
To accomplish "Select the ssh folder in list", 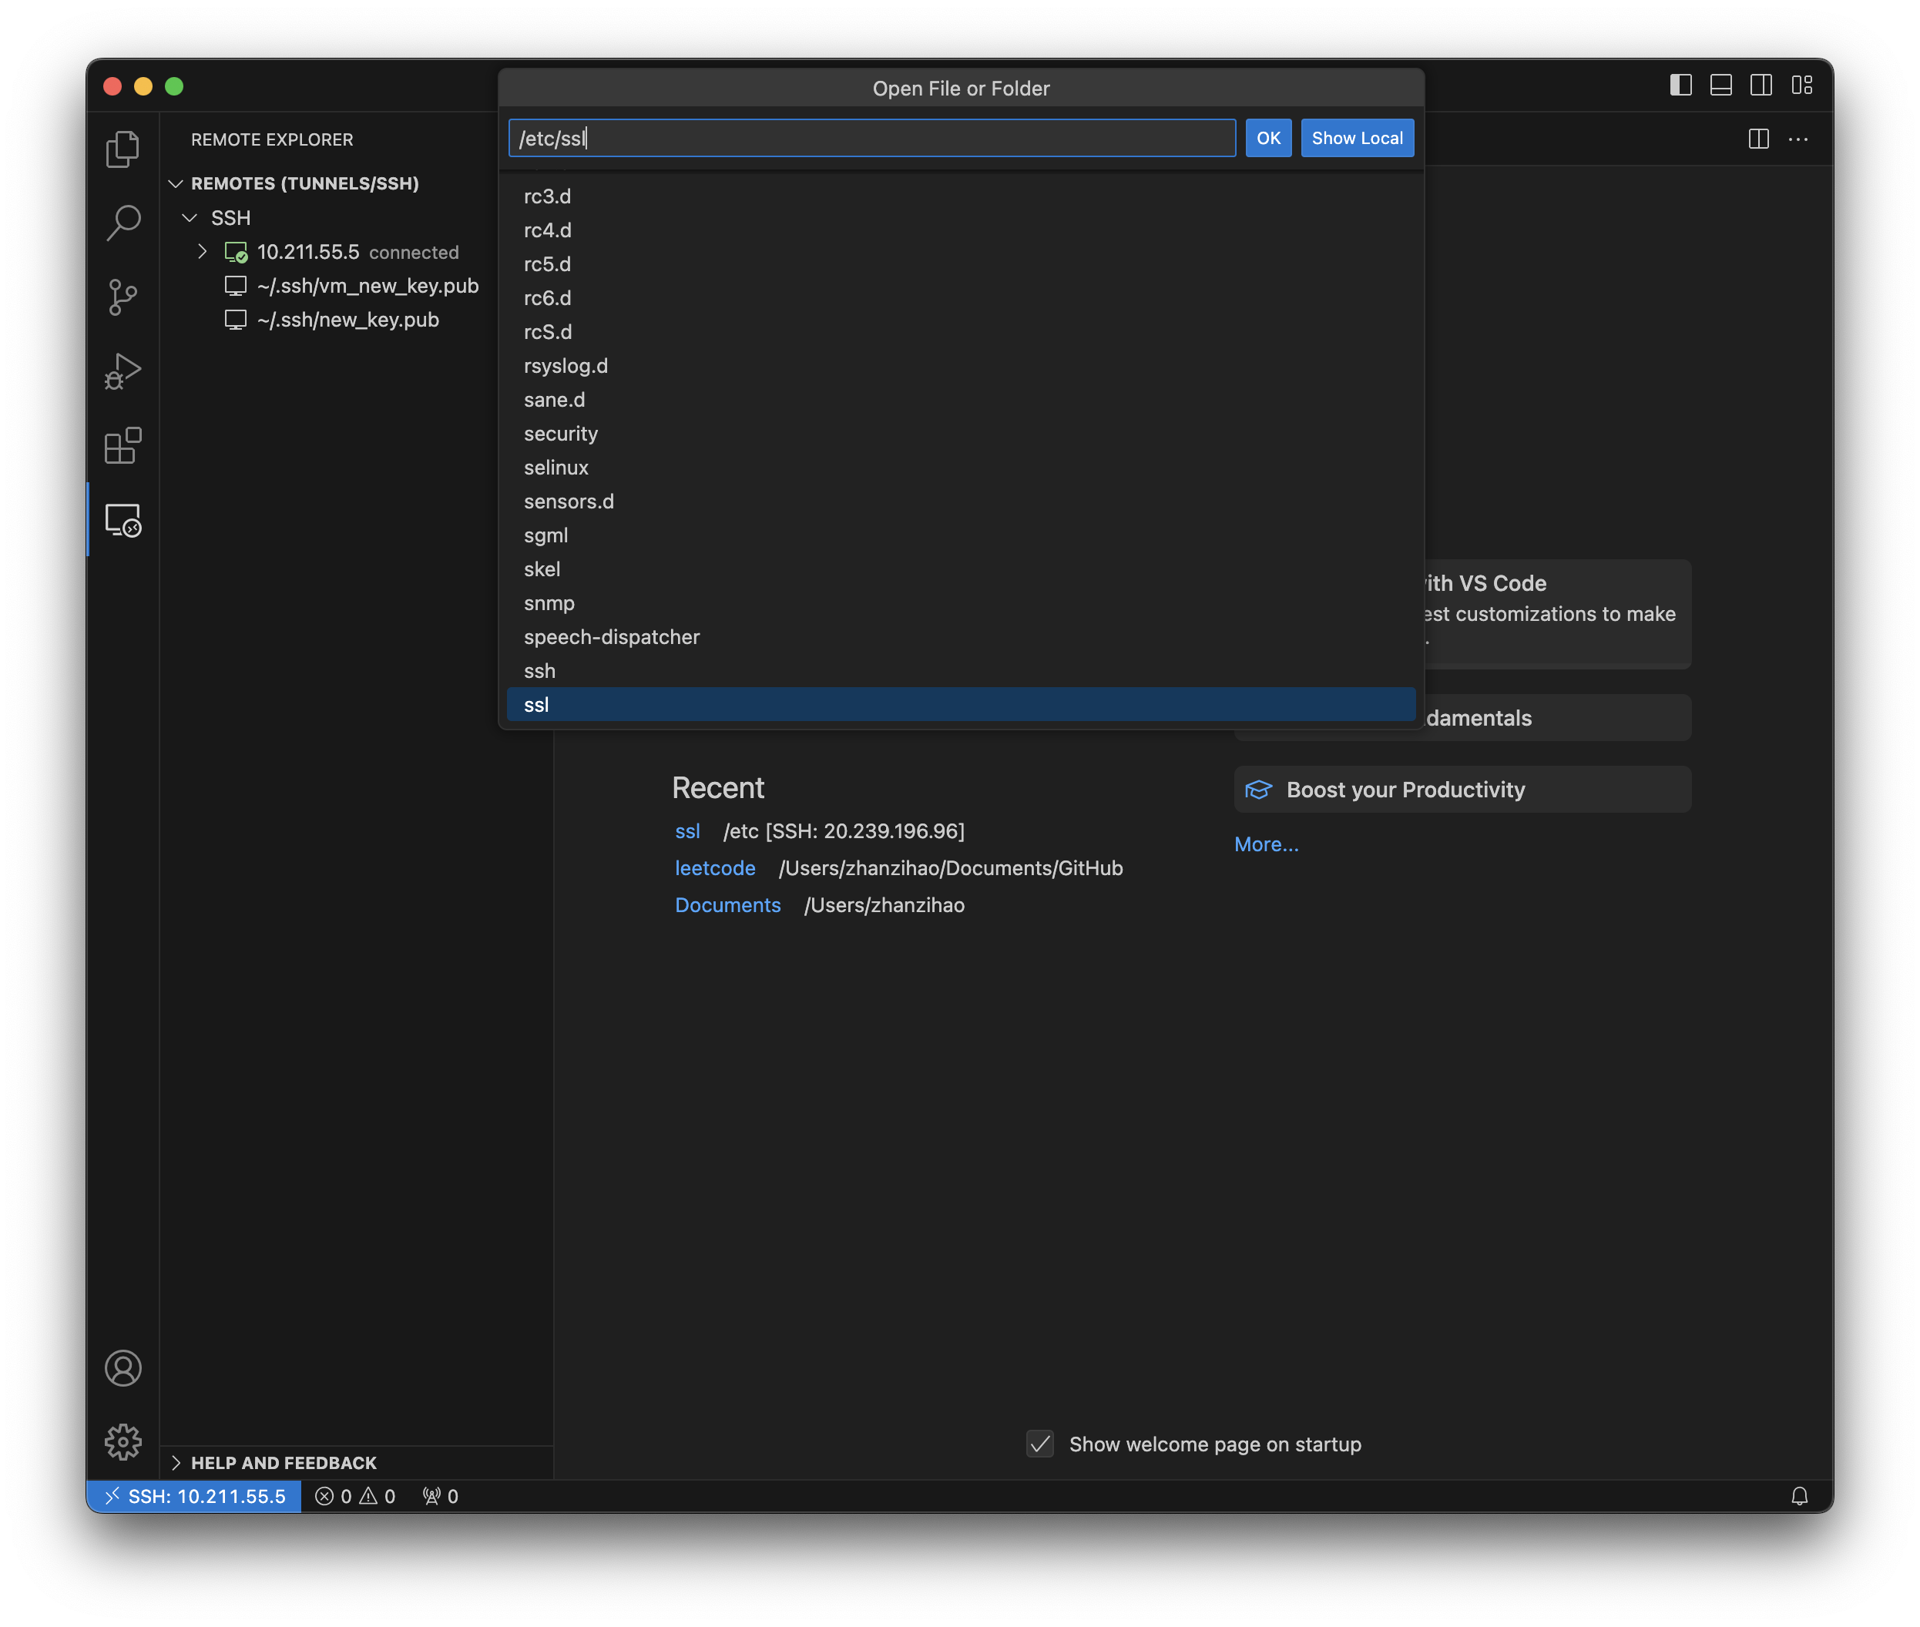I will point(540,670).
